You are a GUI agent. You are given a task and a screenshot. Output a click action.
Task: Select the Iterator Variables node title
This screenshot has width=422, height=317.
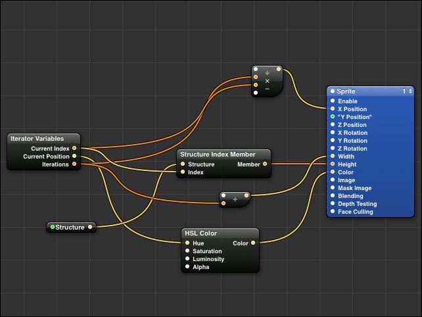37,139
